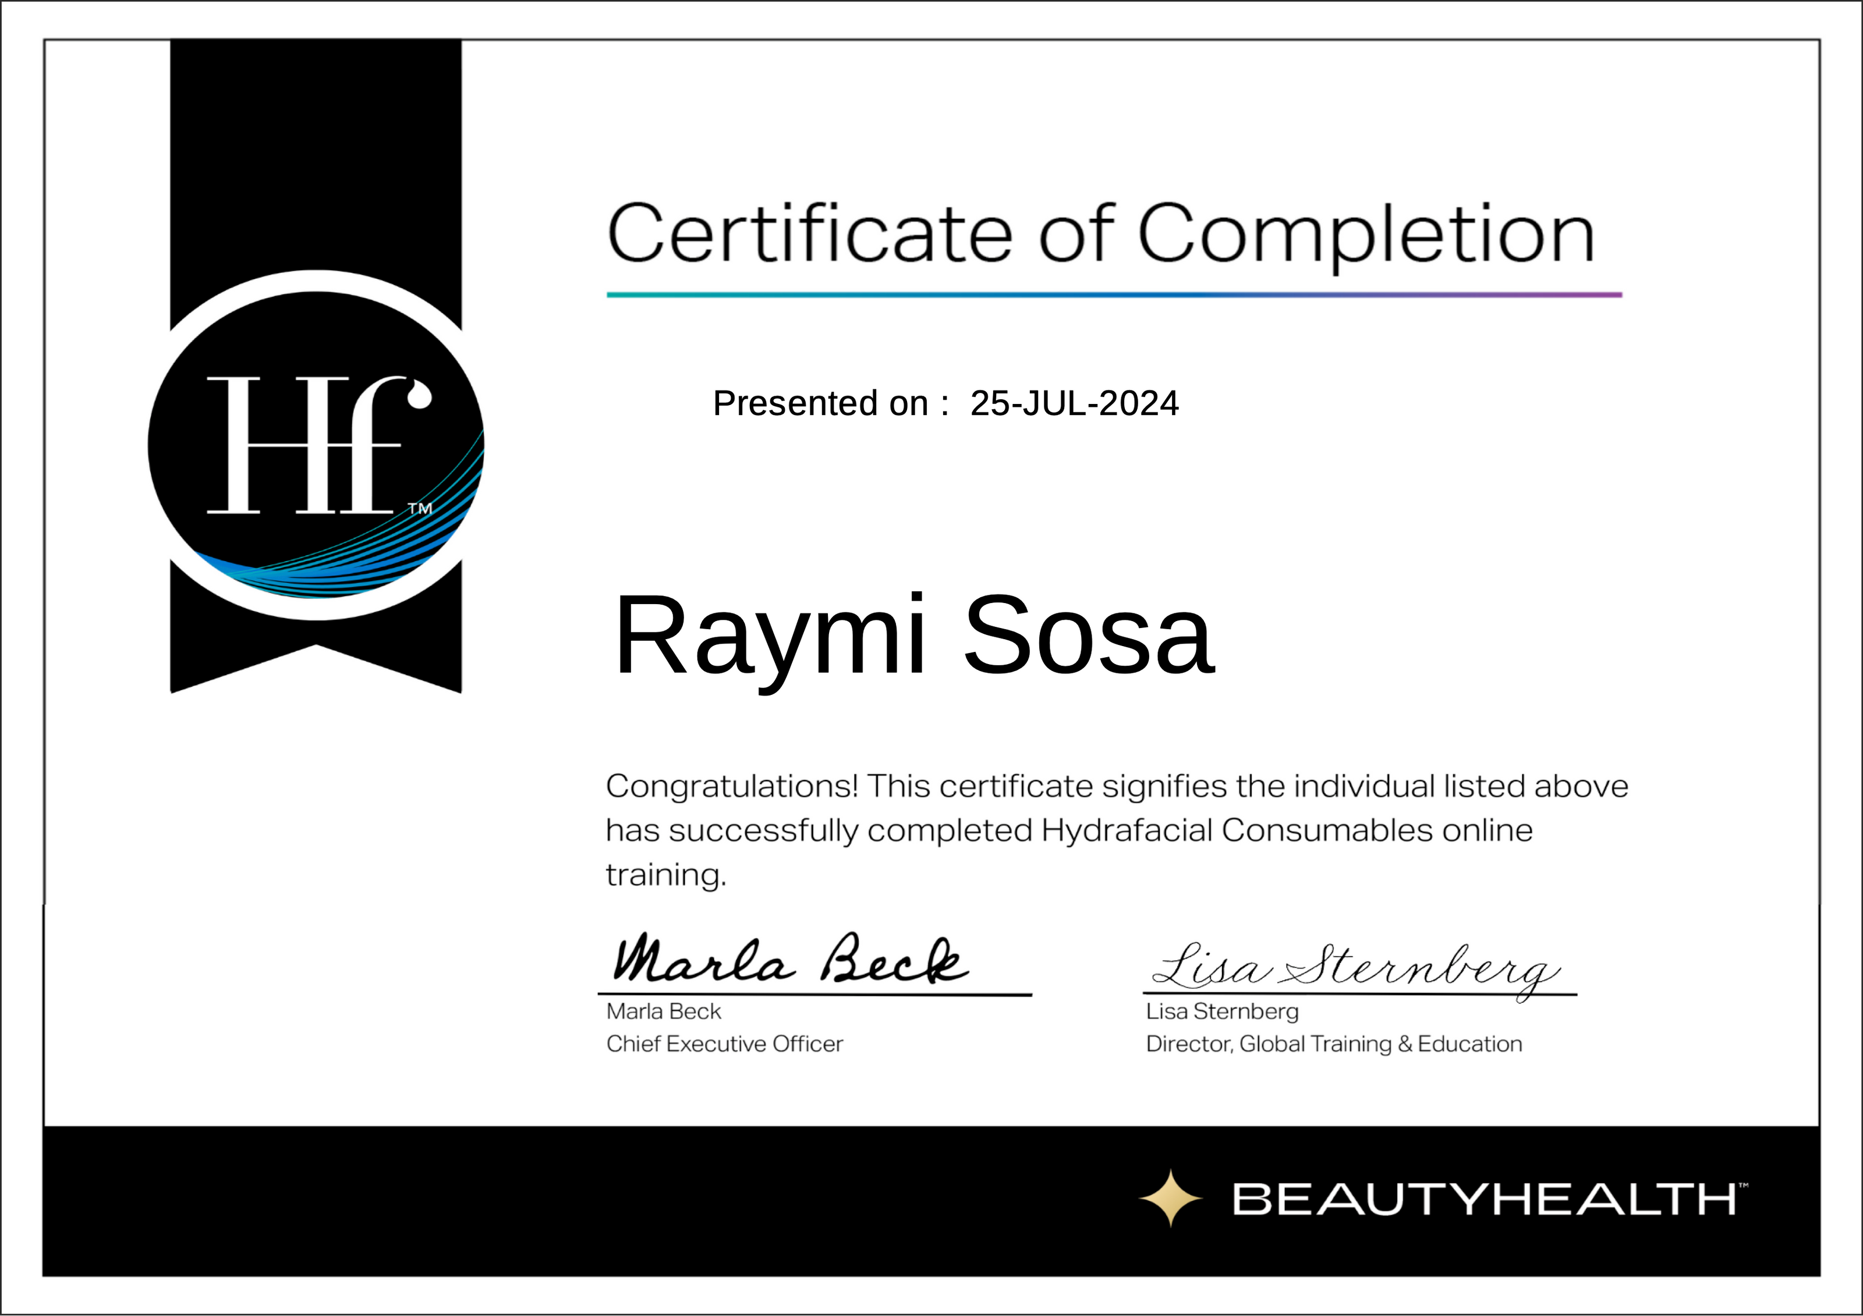Click the gradient underline beneath title
This screenshot has height=1316, width=1863.
(x=1113, y=295)
